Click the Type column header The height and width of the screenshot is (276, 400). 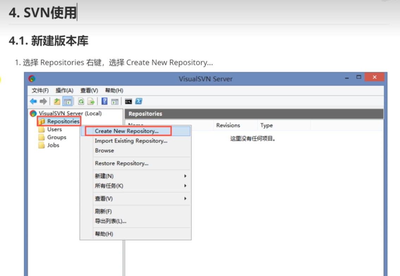pos(266,125)
